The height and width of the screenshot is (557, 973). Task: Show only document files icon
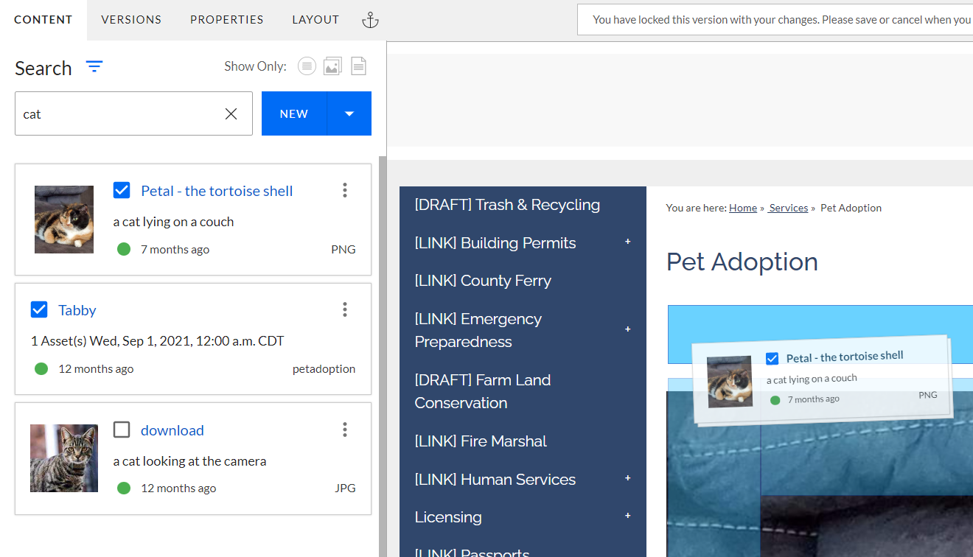click(x=358, y=66)
